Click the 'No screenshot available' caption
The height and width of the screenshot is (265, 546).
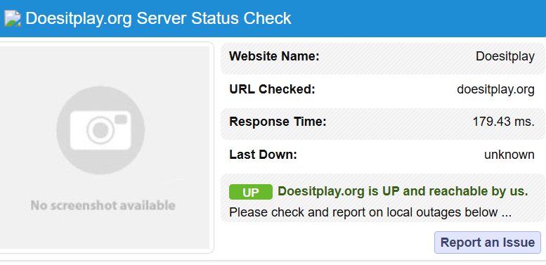(103, 205)
